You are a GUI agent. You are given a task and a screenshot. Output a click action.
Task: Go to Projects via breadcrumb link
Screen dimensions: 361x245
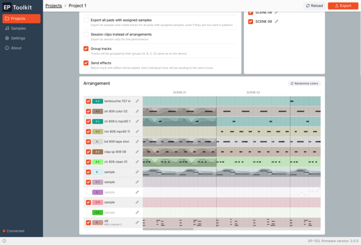(54, 6)
